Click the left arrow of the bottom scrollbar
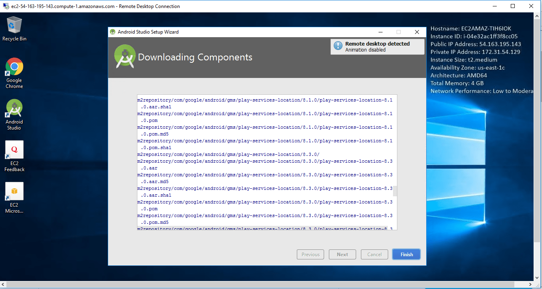The height and width of the screenshot is (289, 542). tap(3, 284)
